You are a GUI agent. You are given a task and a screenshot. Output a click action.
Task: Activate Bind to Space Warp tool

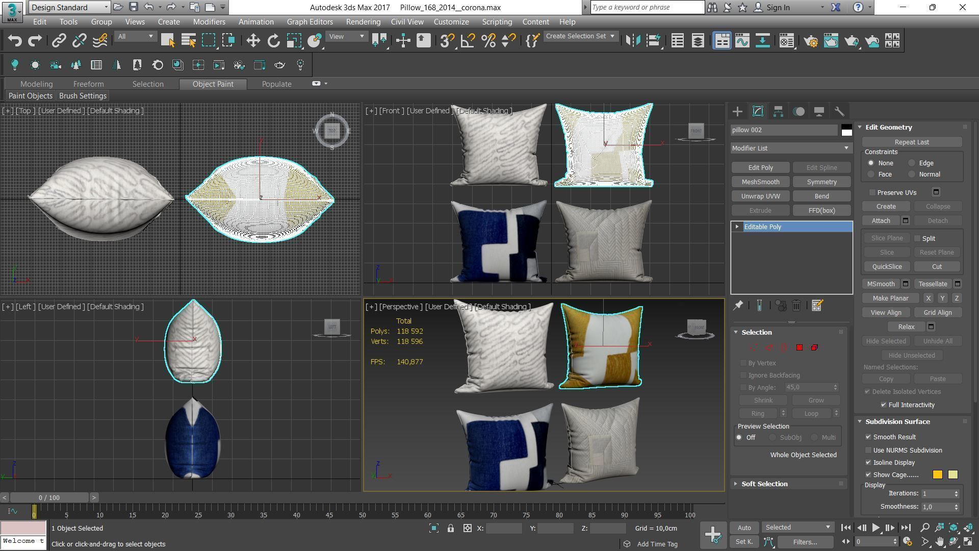coord(100,41)
